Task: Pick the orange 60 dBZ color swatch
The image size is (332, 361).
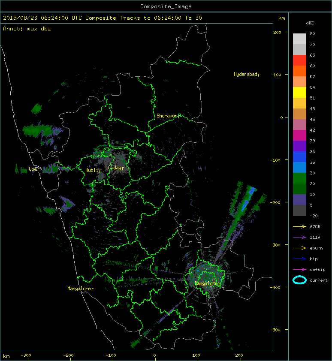Action: 299,71
